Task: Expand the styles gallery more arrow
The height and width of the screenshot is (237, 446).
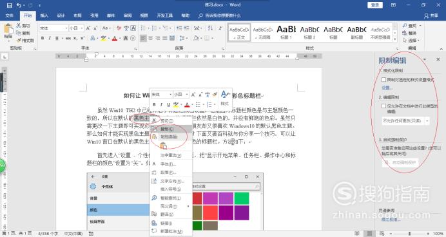Action: tap(395, 39)
